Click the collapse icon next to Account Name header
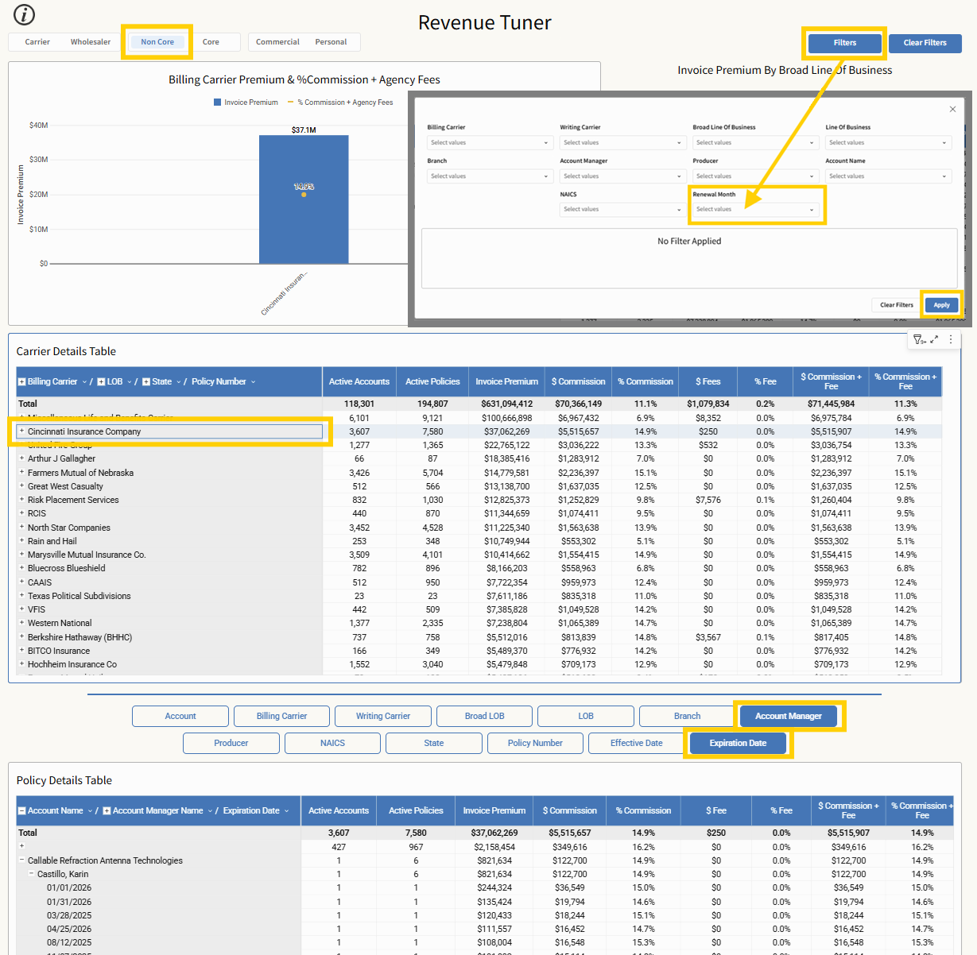This screenshot has height=955, width=977. point(21,811)
